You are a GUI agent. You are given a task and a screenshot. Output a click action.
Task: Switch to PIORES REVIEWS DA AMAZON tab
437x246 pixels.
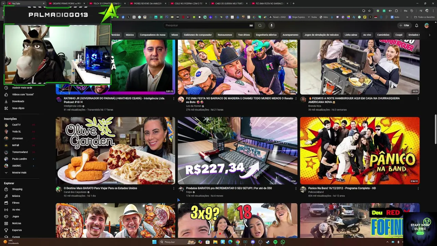147,3
